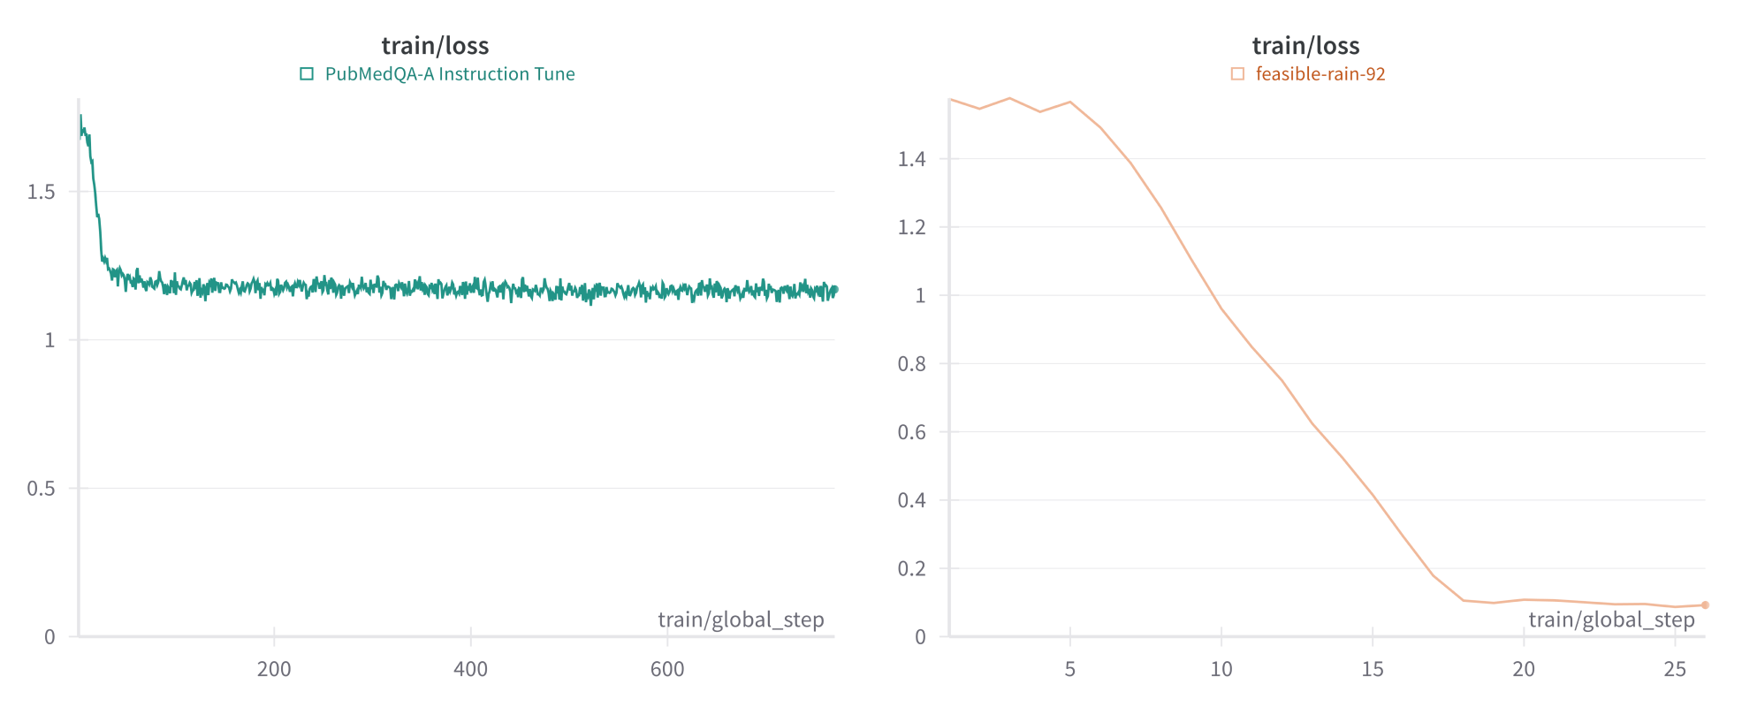Click the 200 tick on the left x-axis
Image resolution: width=1742 pixels, height=707 pixels.
(x=274, y=669)
